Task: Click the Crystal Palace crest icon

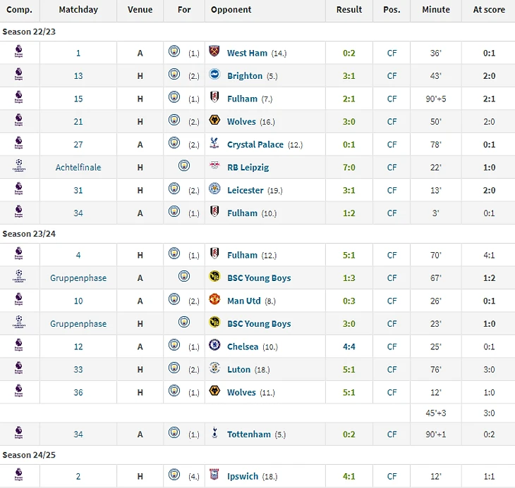Action: 214,143
